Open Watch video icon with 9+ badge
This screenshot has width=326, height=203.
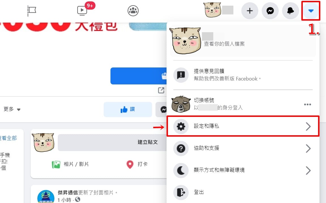(82, 10)
